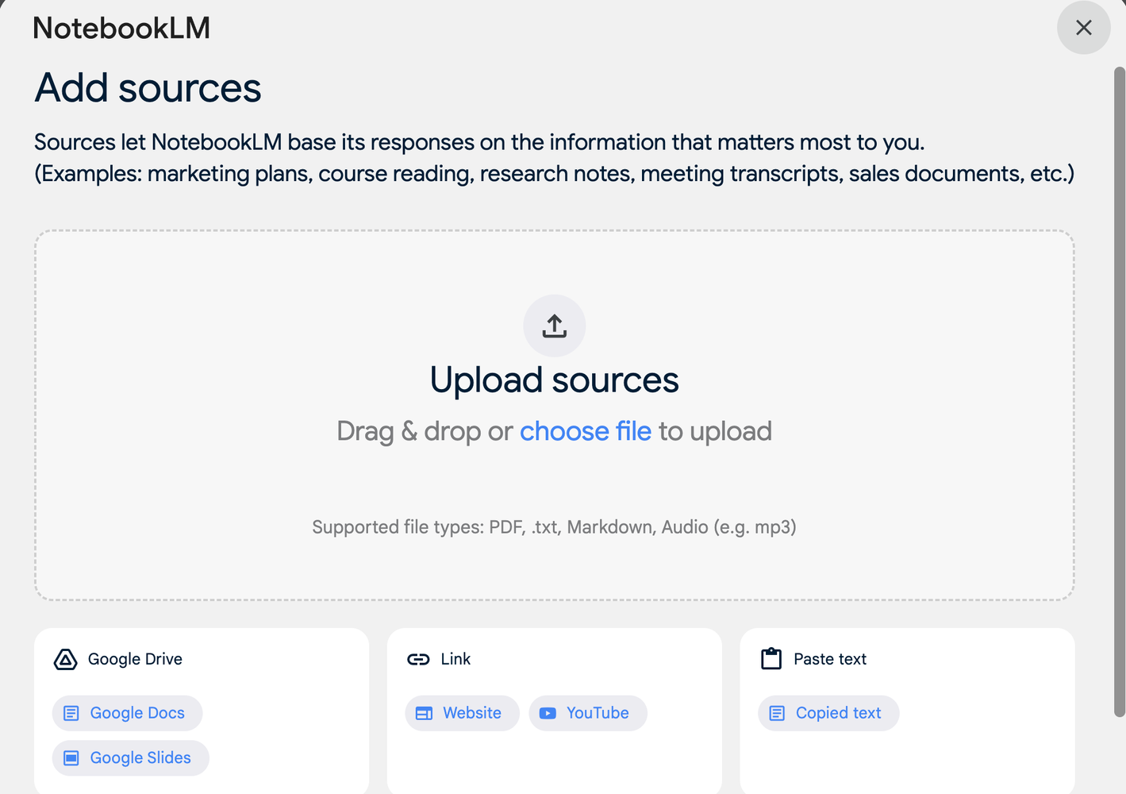Image resolution: width=1126 pixels, height=794 pixels.
Task: Open the choose file link
Action: [x=586, y=431]
